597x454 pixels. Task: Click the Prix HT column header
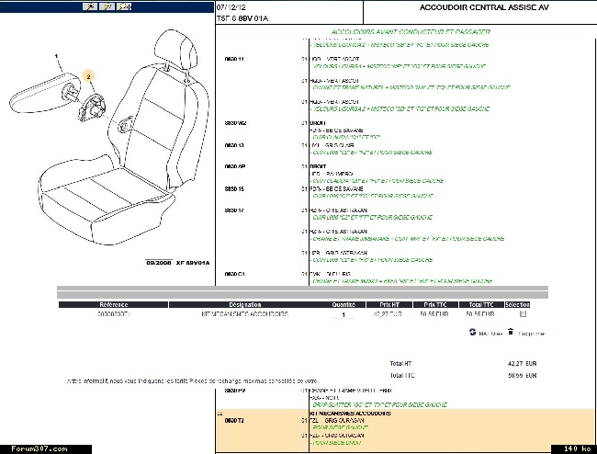(x=389, y=305)
